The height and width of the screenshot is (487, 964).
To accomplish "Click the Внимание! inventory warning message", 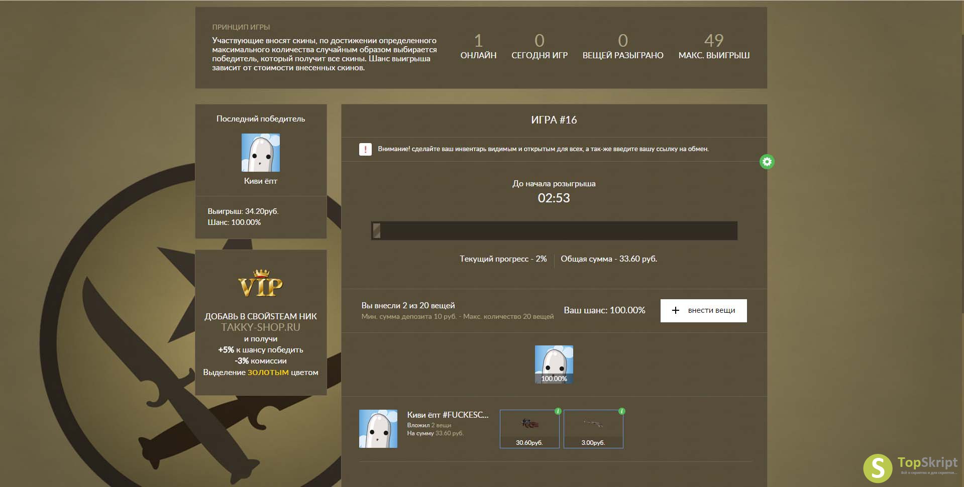I will [x=543, y=149].
